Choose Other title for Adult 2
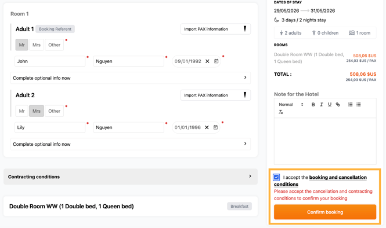 54,111
